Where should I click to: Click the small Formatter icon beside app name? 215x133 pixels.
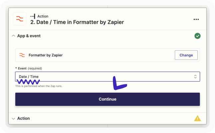(22, 55)
